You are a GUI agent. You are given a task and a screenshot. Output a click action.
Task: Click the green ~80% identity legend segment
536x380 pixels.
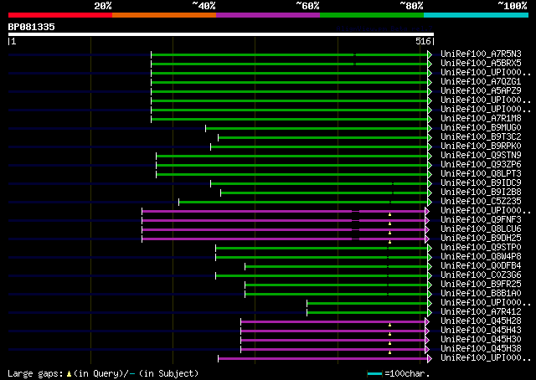(372, 15)
